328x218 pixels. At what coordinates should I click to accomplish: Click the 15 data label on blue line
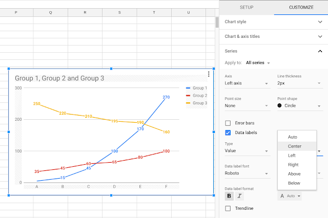click(x=63, y=178)
